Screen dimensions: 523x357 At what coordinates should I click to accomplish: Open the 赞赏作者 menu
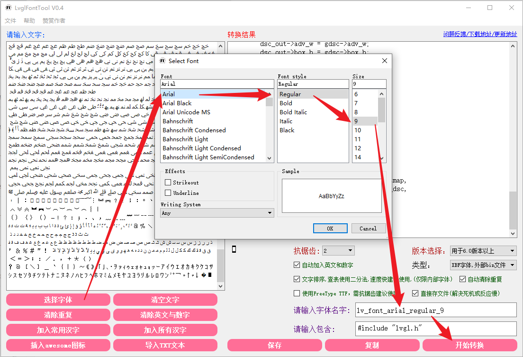click(x=54, y=21)
